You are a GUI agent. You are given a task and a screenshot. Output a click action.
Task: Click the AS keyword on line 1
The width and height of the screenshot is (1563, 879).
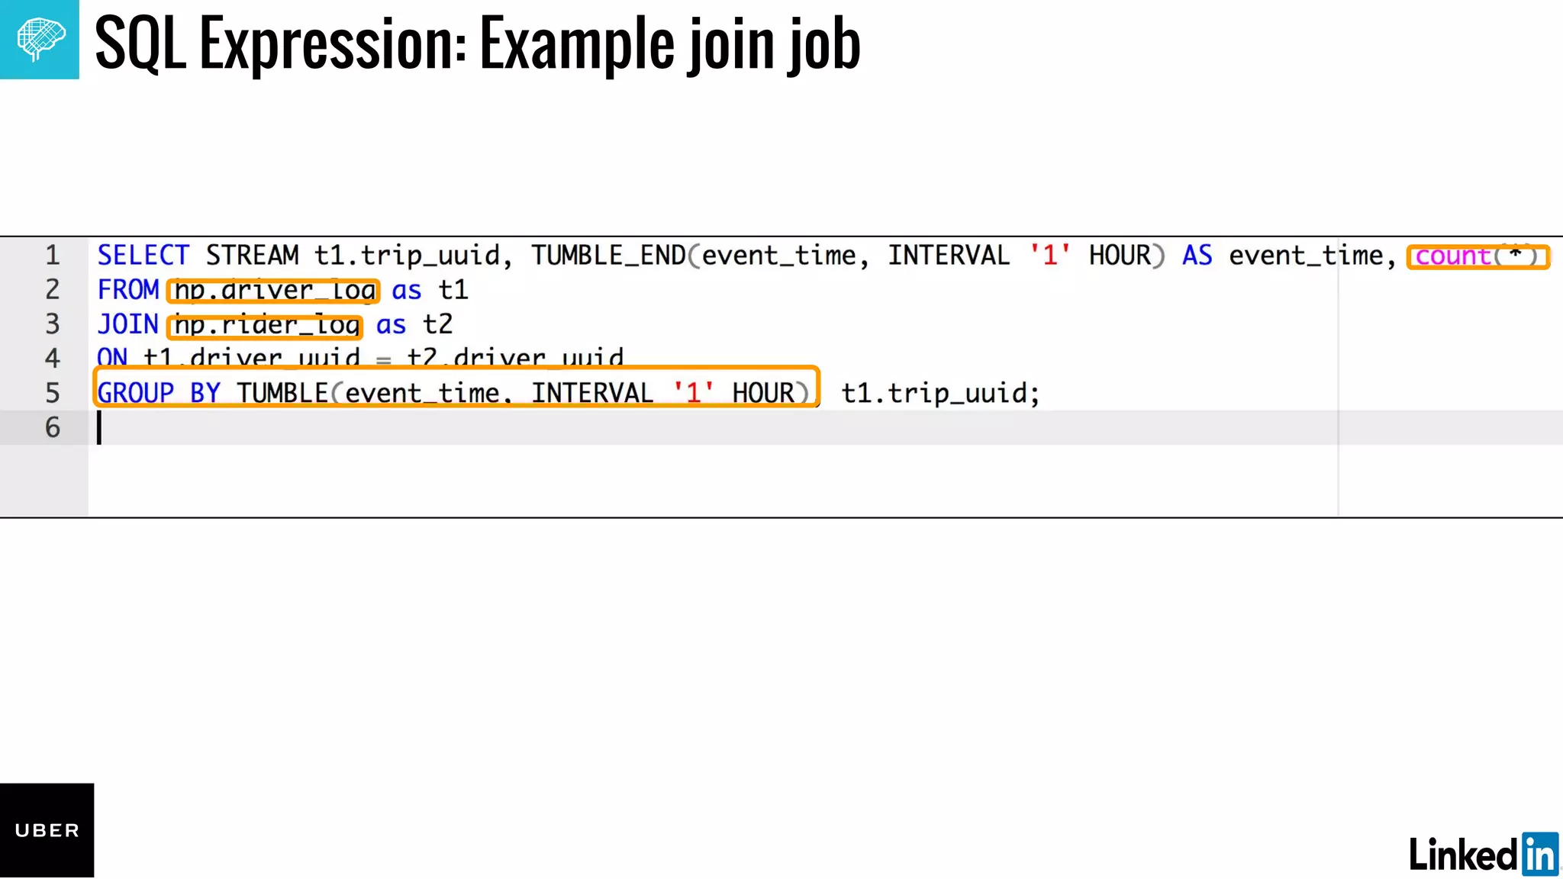1197,255
